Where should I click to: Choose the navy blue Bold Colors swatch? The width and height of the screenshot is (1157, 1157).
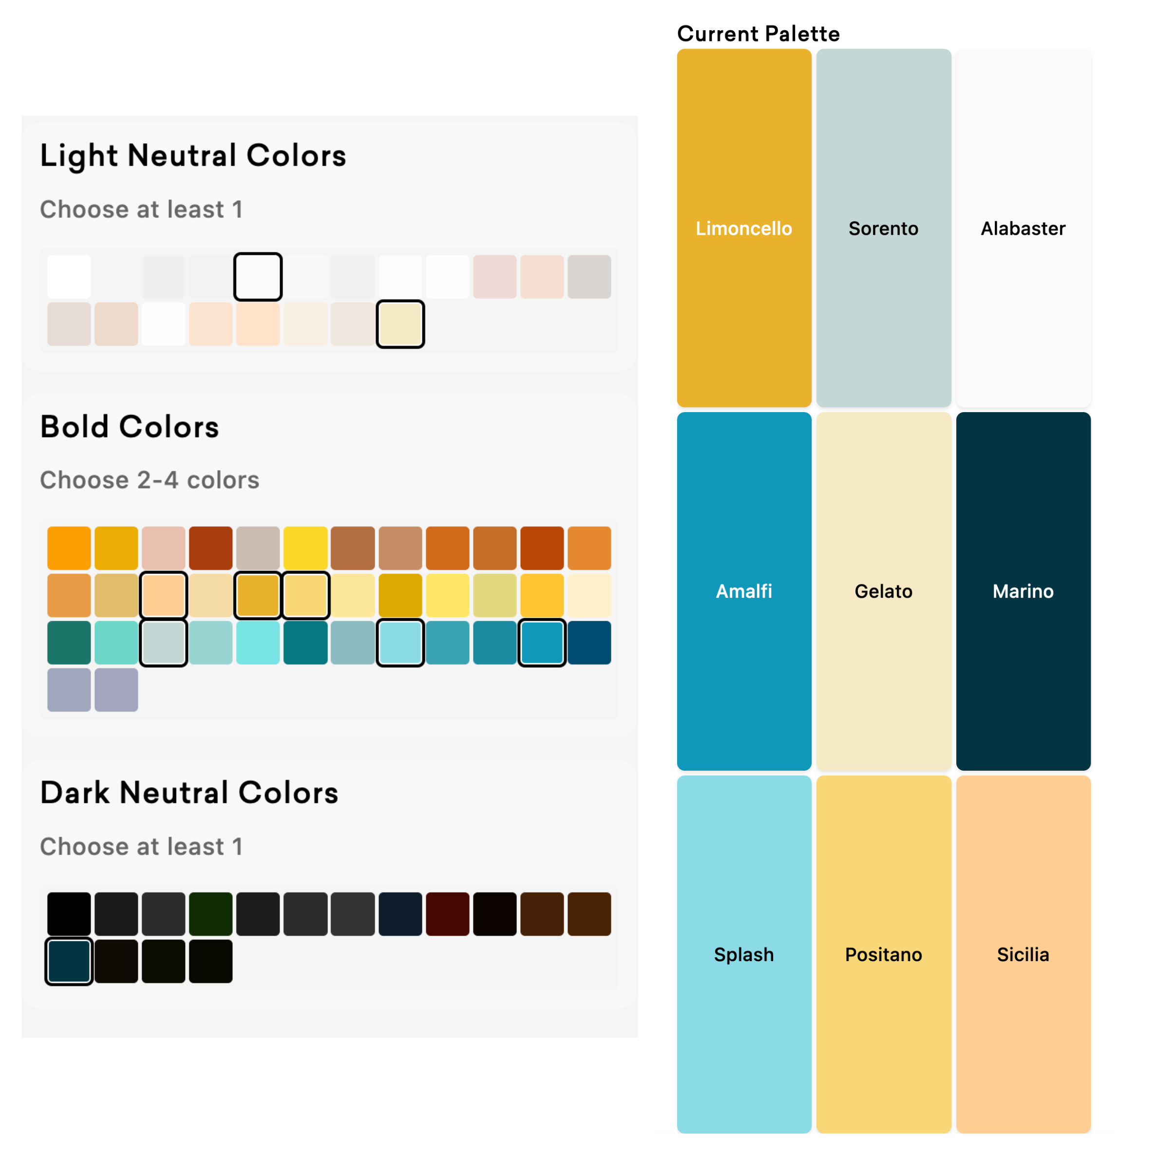(588, 642)
